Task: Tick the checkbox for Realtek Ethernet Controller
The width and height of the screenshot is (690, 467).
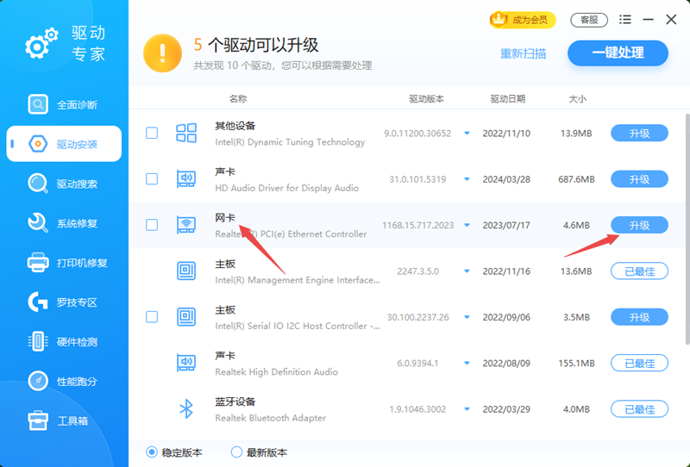Action: click(152, 225)
